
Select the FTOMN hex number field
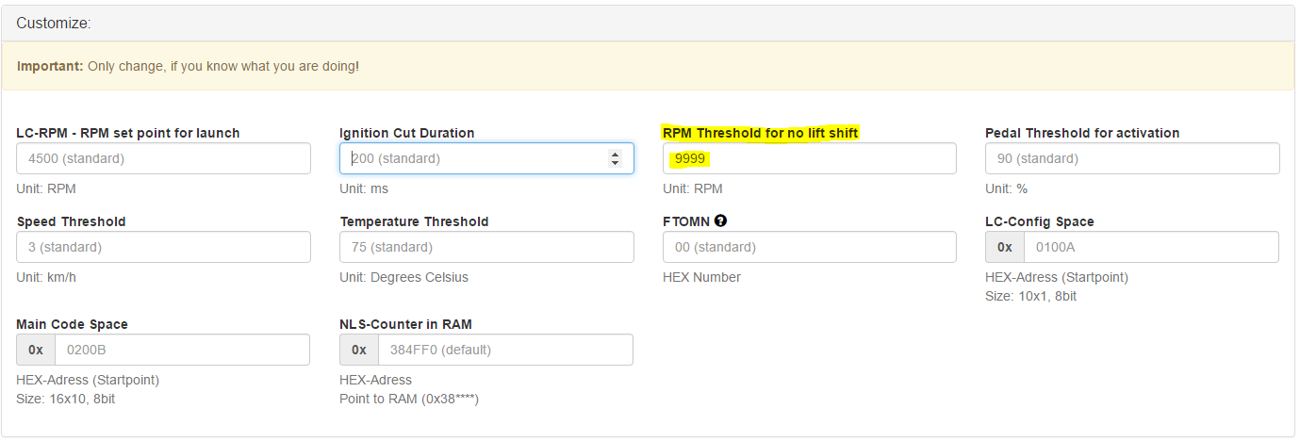tap(810, 247)
